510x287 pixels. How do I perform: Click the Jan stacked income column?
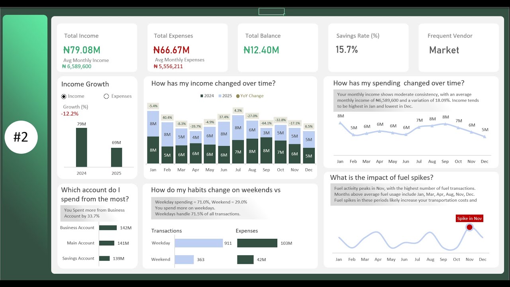[x=153, y=137]
